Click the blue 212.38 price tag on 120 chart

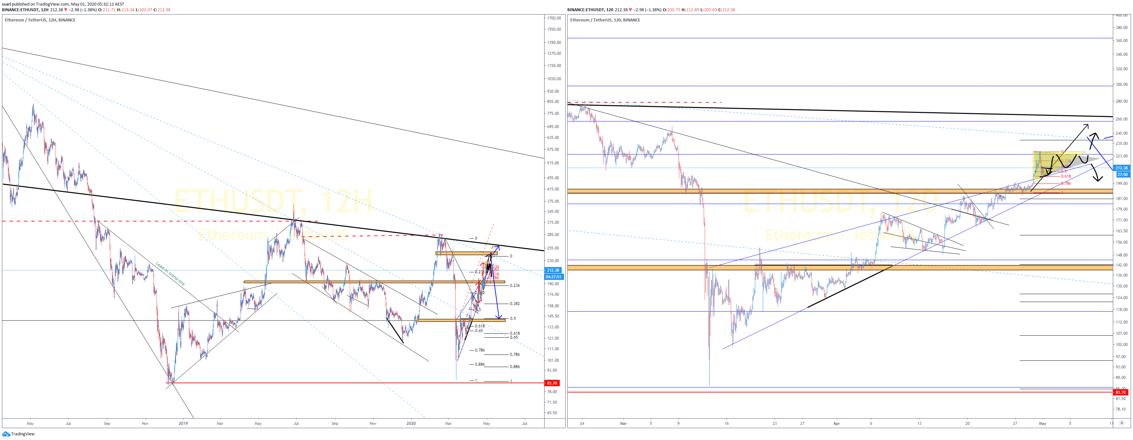(x=1121, y=168)
